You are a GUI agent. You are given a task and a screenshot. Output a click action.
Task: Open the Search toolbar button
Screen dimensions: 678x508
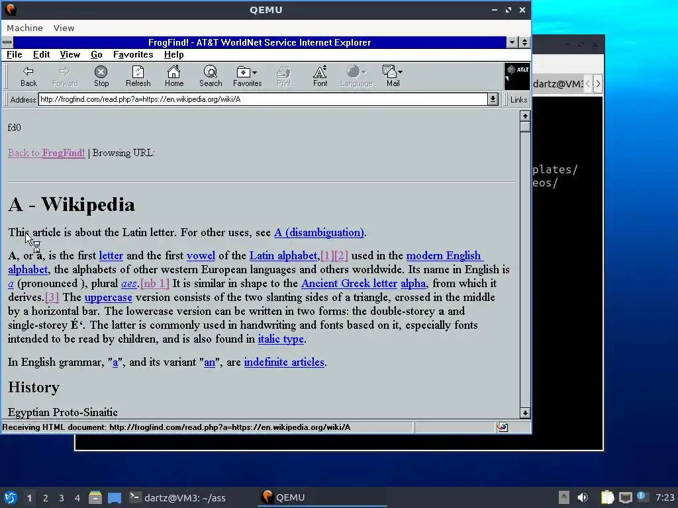tap(211, 77)
